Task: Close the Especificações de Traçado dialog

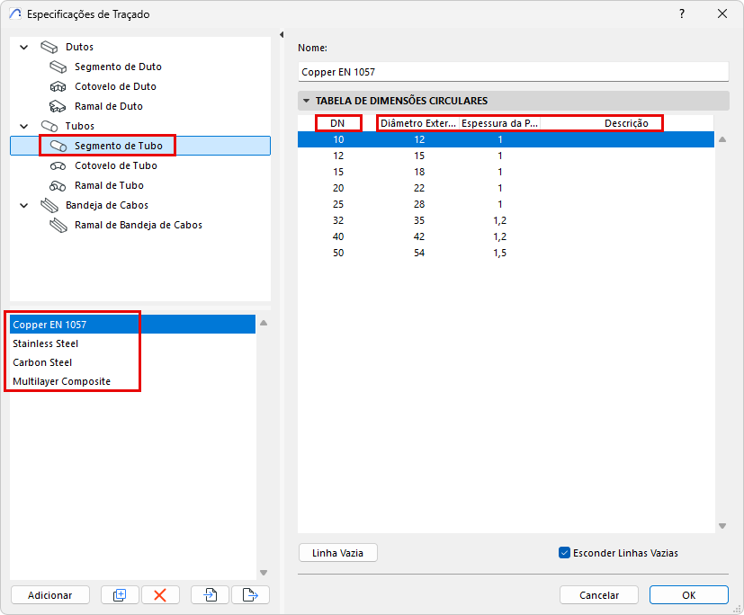Action: pos(722,13)
